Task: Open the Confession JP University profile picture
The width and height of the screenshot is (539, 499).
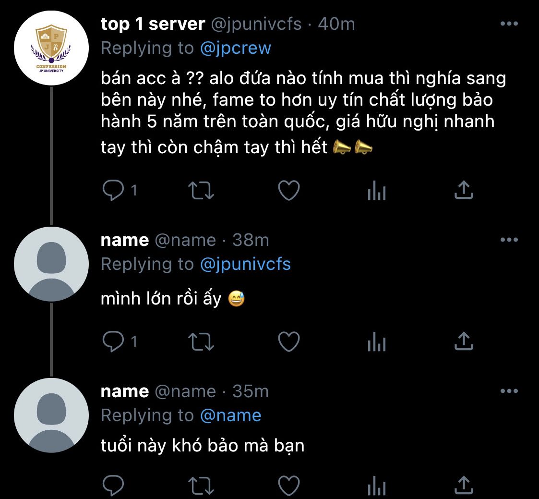Action: (51, 48)
